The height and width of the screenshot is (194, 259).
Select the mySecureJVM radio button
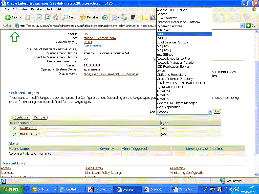[14, 134]
